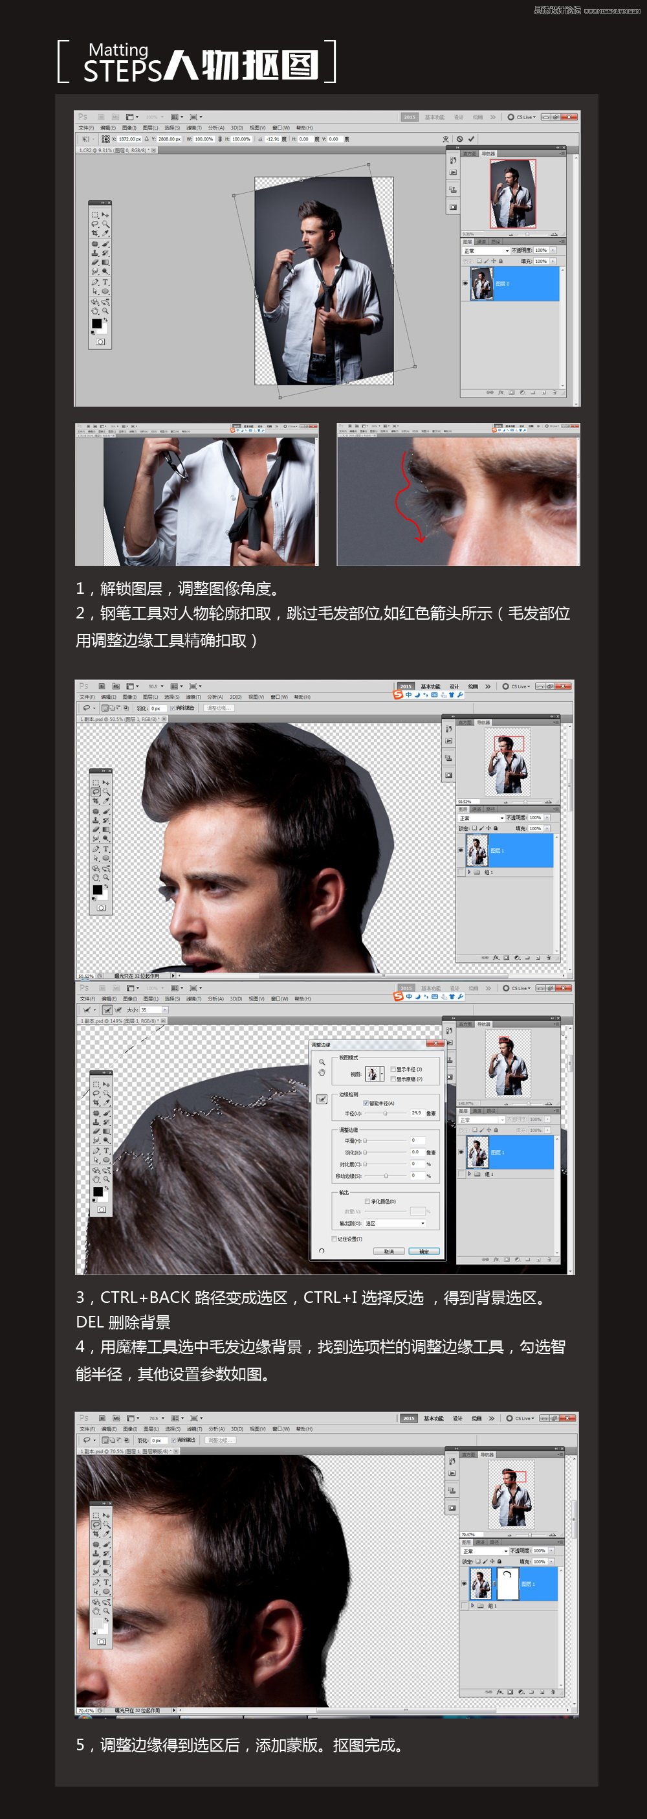Screen dimensions: 647x1819
Task: Select the Pen tool in the 1.CR2 window toolbox
Action: (x=95, y=282)
